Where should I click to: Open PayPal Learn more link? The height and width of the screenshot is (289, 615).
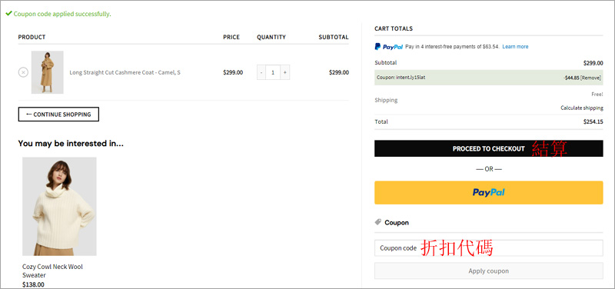coord(515,47)
